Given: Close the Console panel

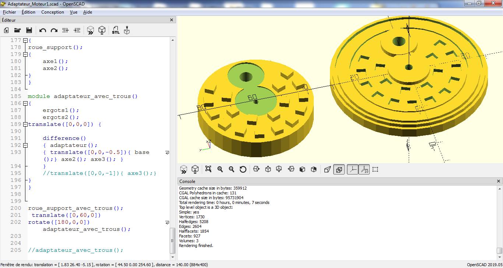Looking at the screenshot, I should 499,181.
